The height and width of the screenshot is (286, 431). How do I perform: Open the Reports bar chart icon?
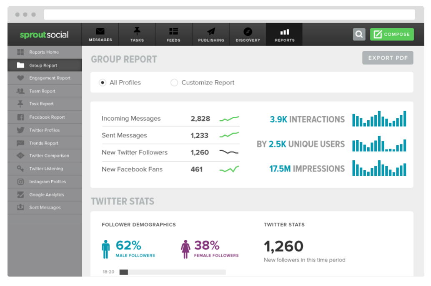[285, 32]
